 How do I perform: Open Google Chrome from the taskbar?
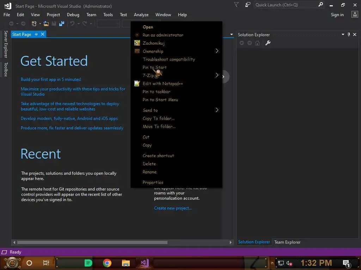tap(107, 263)
